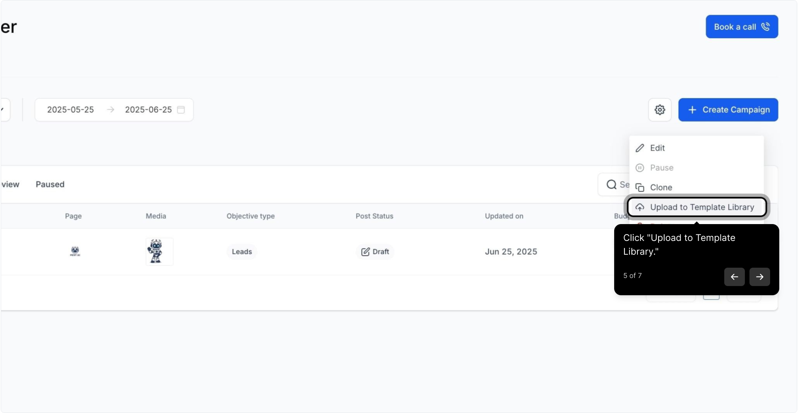Click the Page column header
This screenshot has height=413, width=798.
(73, 216)
